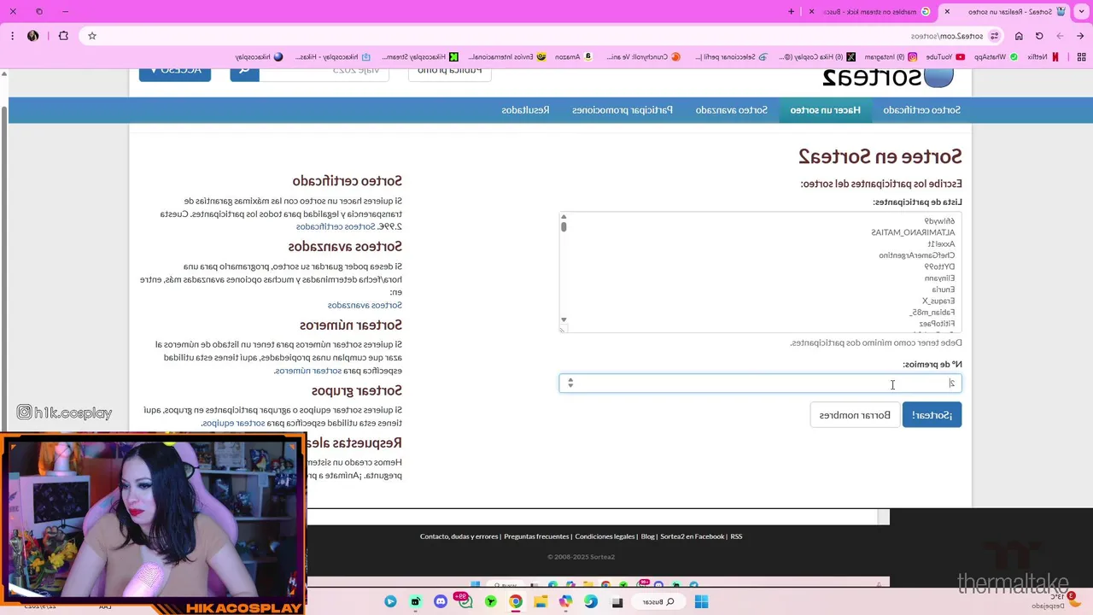Image resolution: width=1093 pixels, height=615 pixels.
Task: Open the Chrome three-dot menu
Action: click(x=12, y=36)
